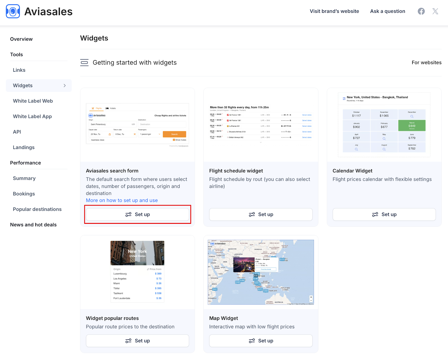The width and height of the screenshot is (448, 360).
Task: Set up the Map Widget
Action: 261,341
